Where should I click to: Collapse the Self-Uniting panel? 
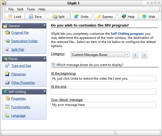click(x=44, y=91)
